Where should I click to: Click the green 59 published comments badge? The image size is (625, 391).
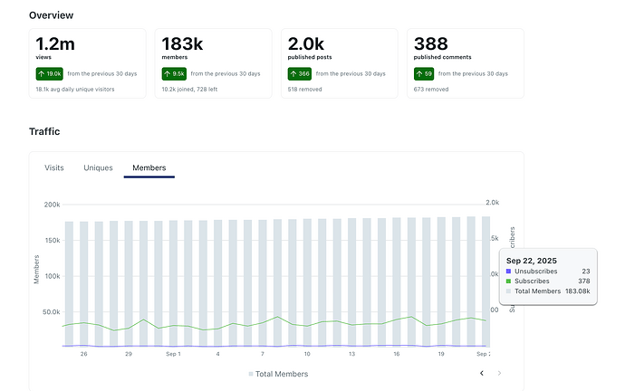click(x=424, y=74)
